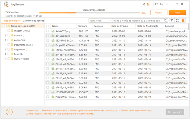The width and height of the screenshot is (190, 119).
Task: Click the AnyRecover logo icon
Action: click(x=6, y=4)
